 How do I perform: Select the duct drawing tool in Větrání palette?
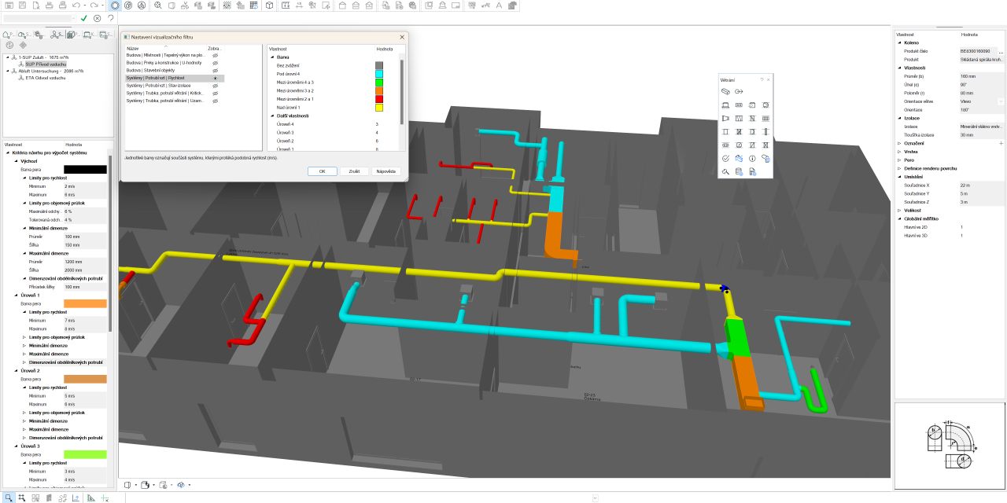tap(725, 91)
